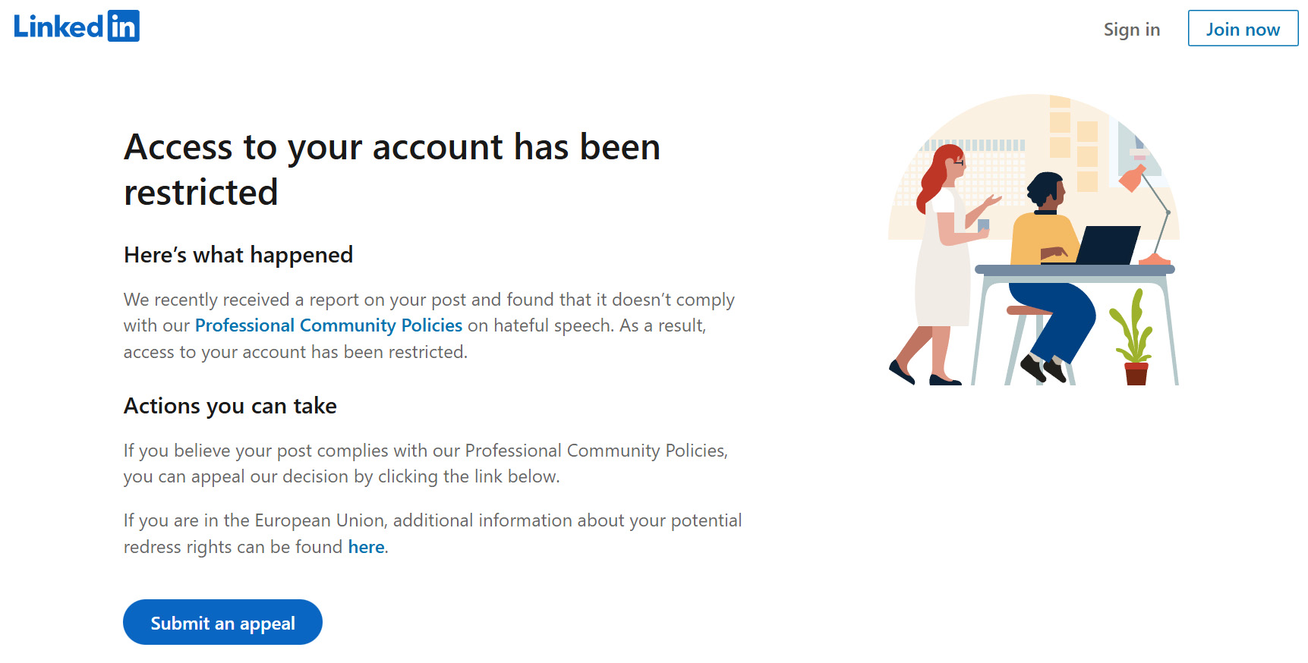Screen dimensions: 1308x663
Task: Click the "Here's what happened" heading
Action: coord(238,255)
